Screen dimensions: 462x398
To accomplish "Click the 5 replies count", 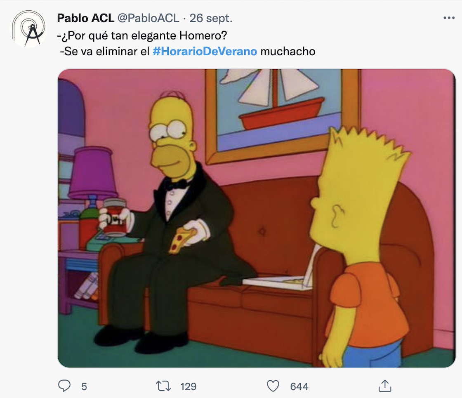I will click(84, 386).
